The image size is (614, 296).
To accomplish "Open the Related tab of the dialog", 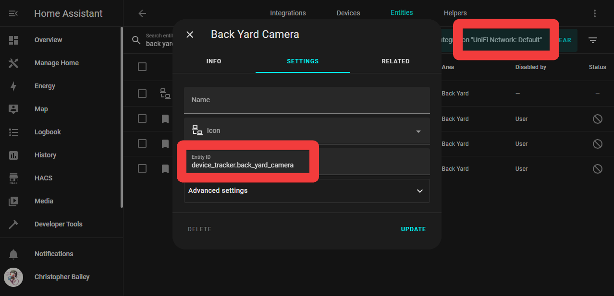I will click(x=395, y=61).
